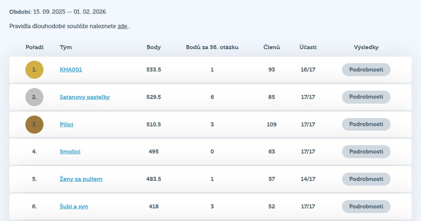Screen dimensions: 421x221
Task: Click the Body column header
Action: tap(153, 47)
